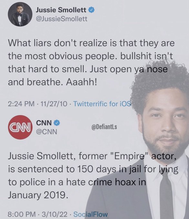Select the CNN tweet about 150 days in jail
The width and height of the screenshot is (189, 219).
tap(93, 176)
